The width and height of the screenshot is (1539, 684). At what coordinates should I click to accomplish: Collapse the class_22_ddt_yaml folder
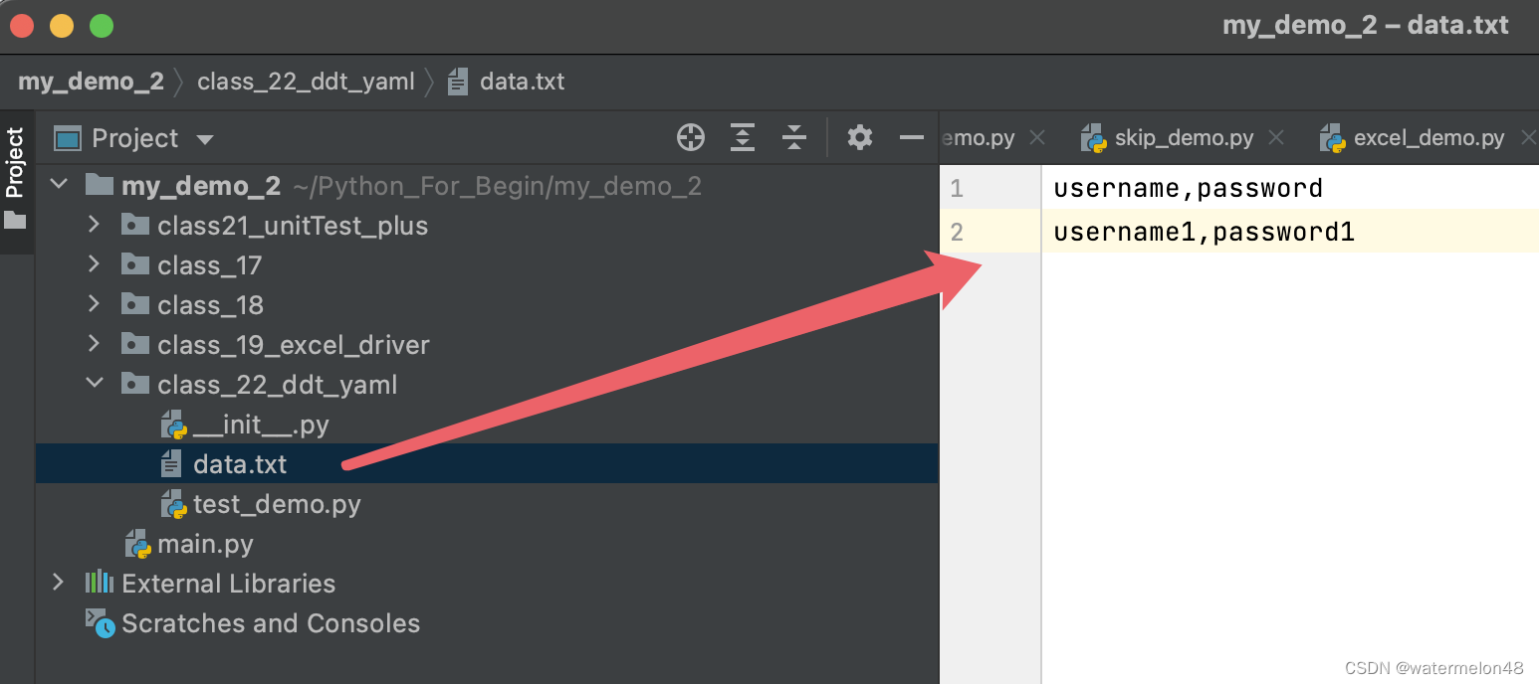(x=95, y=384)
